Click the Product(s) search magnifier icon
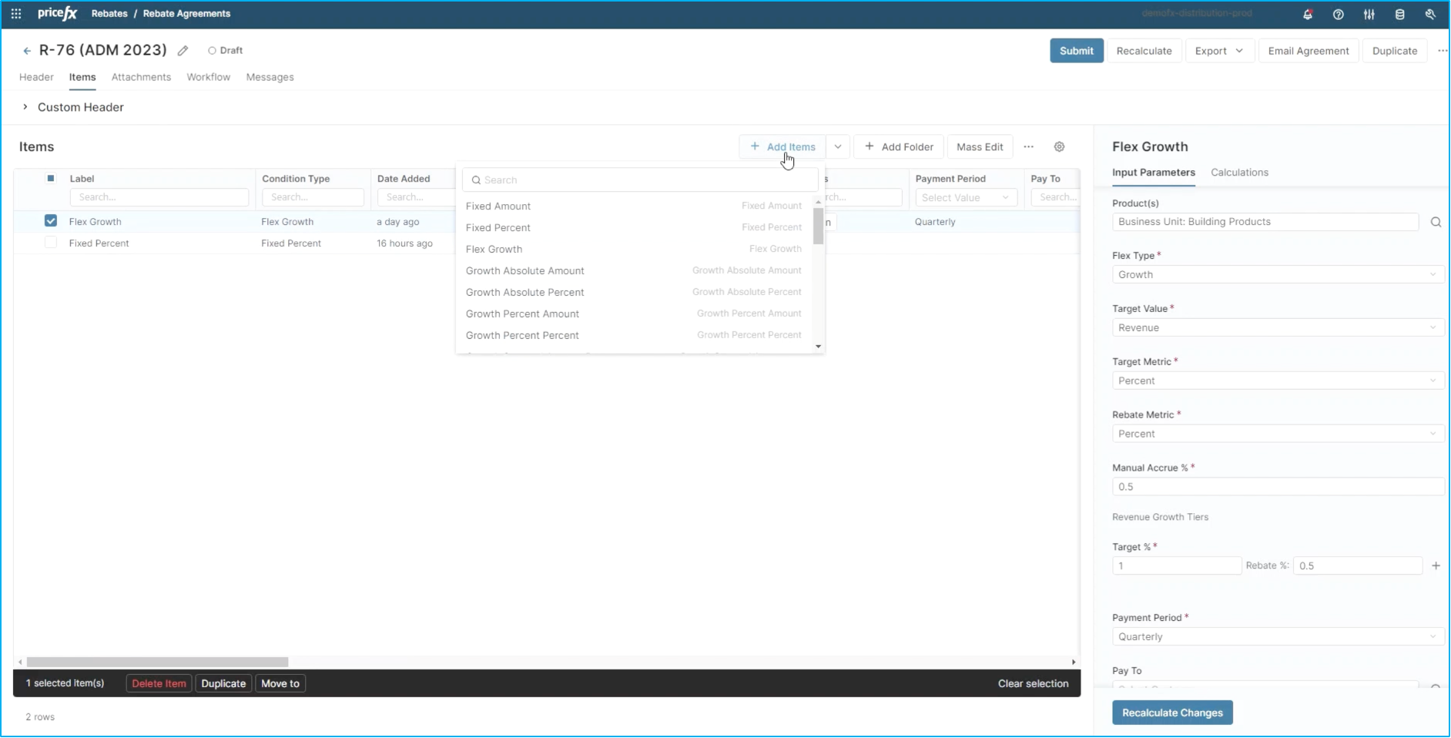The height and width of the screenshot is (738, 1451). [x=1436, y=222]
